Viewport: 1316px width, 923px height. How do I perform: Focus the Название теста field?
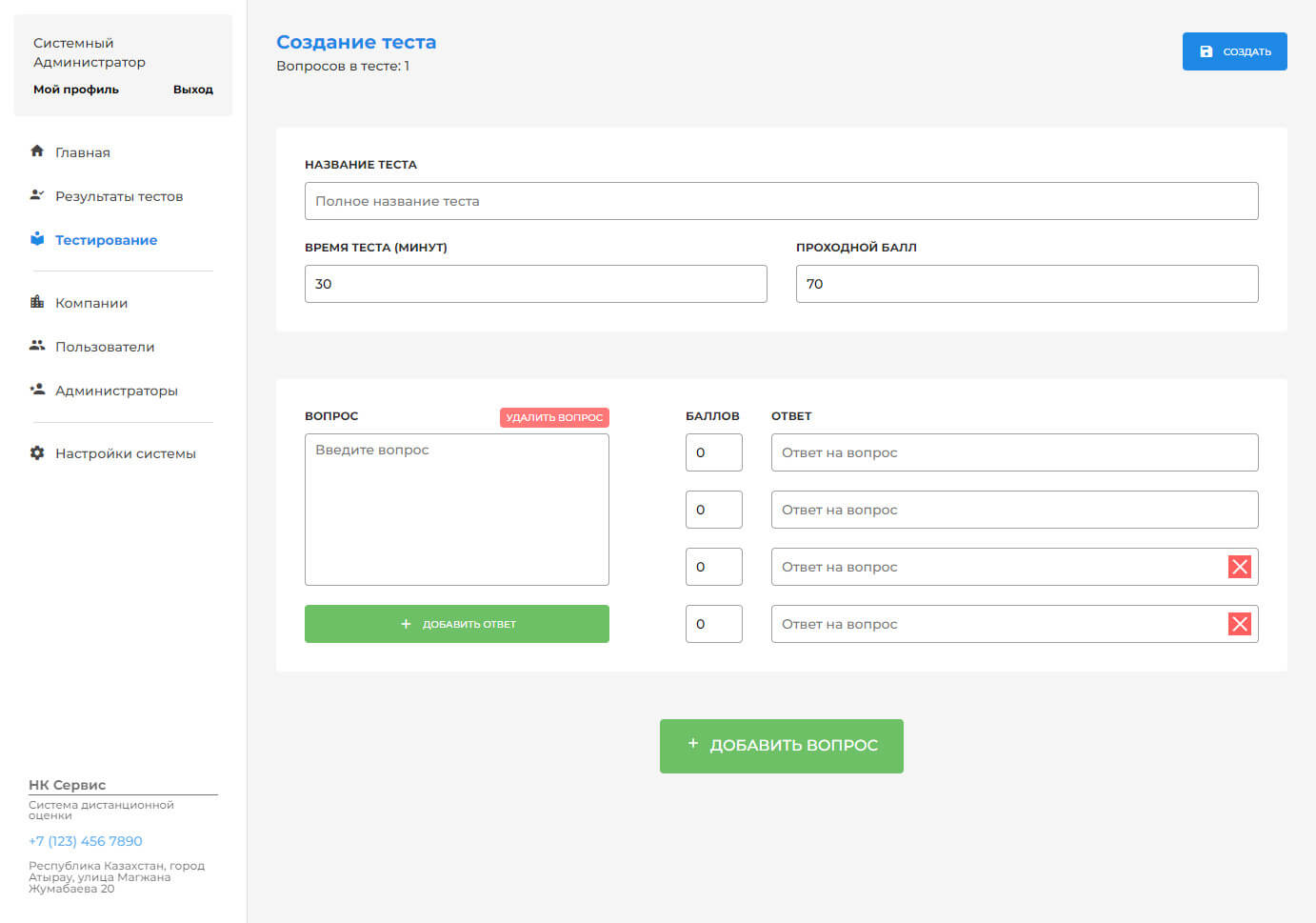pyautogui.click(x=782, y=201)
